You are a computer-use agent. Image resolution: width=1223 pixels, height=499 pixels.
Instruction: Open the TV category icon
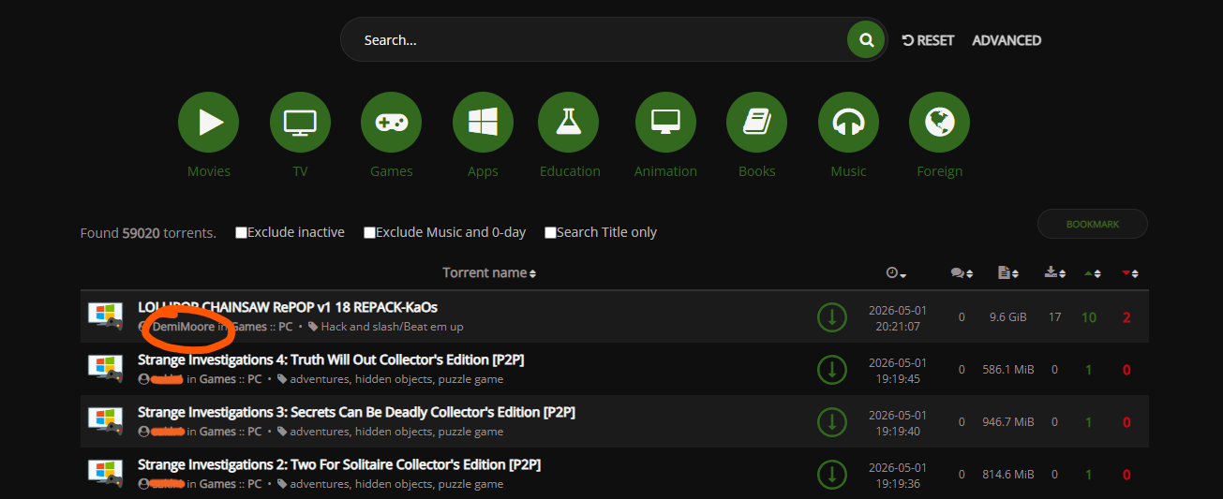(300, 122)
